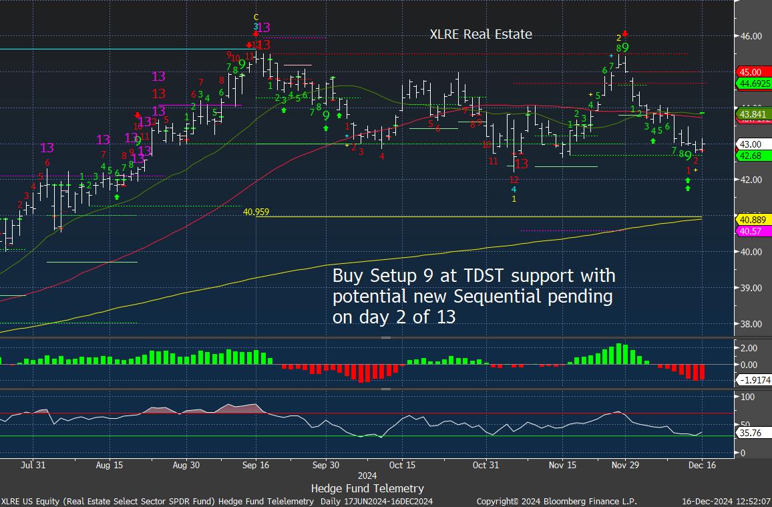Image resolution: width=772 pixels, height=507 pixels.
Task: Grab the divider handle between price and histogram panels
Action: 385,338
